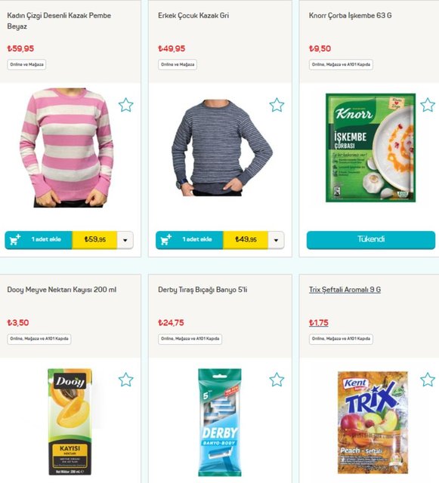
Task: Click the Tükendi button under Knorr soup
Action: point(371,240)
